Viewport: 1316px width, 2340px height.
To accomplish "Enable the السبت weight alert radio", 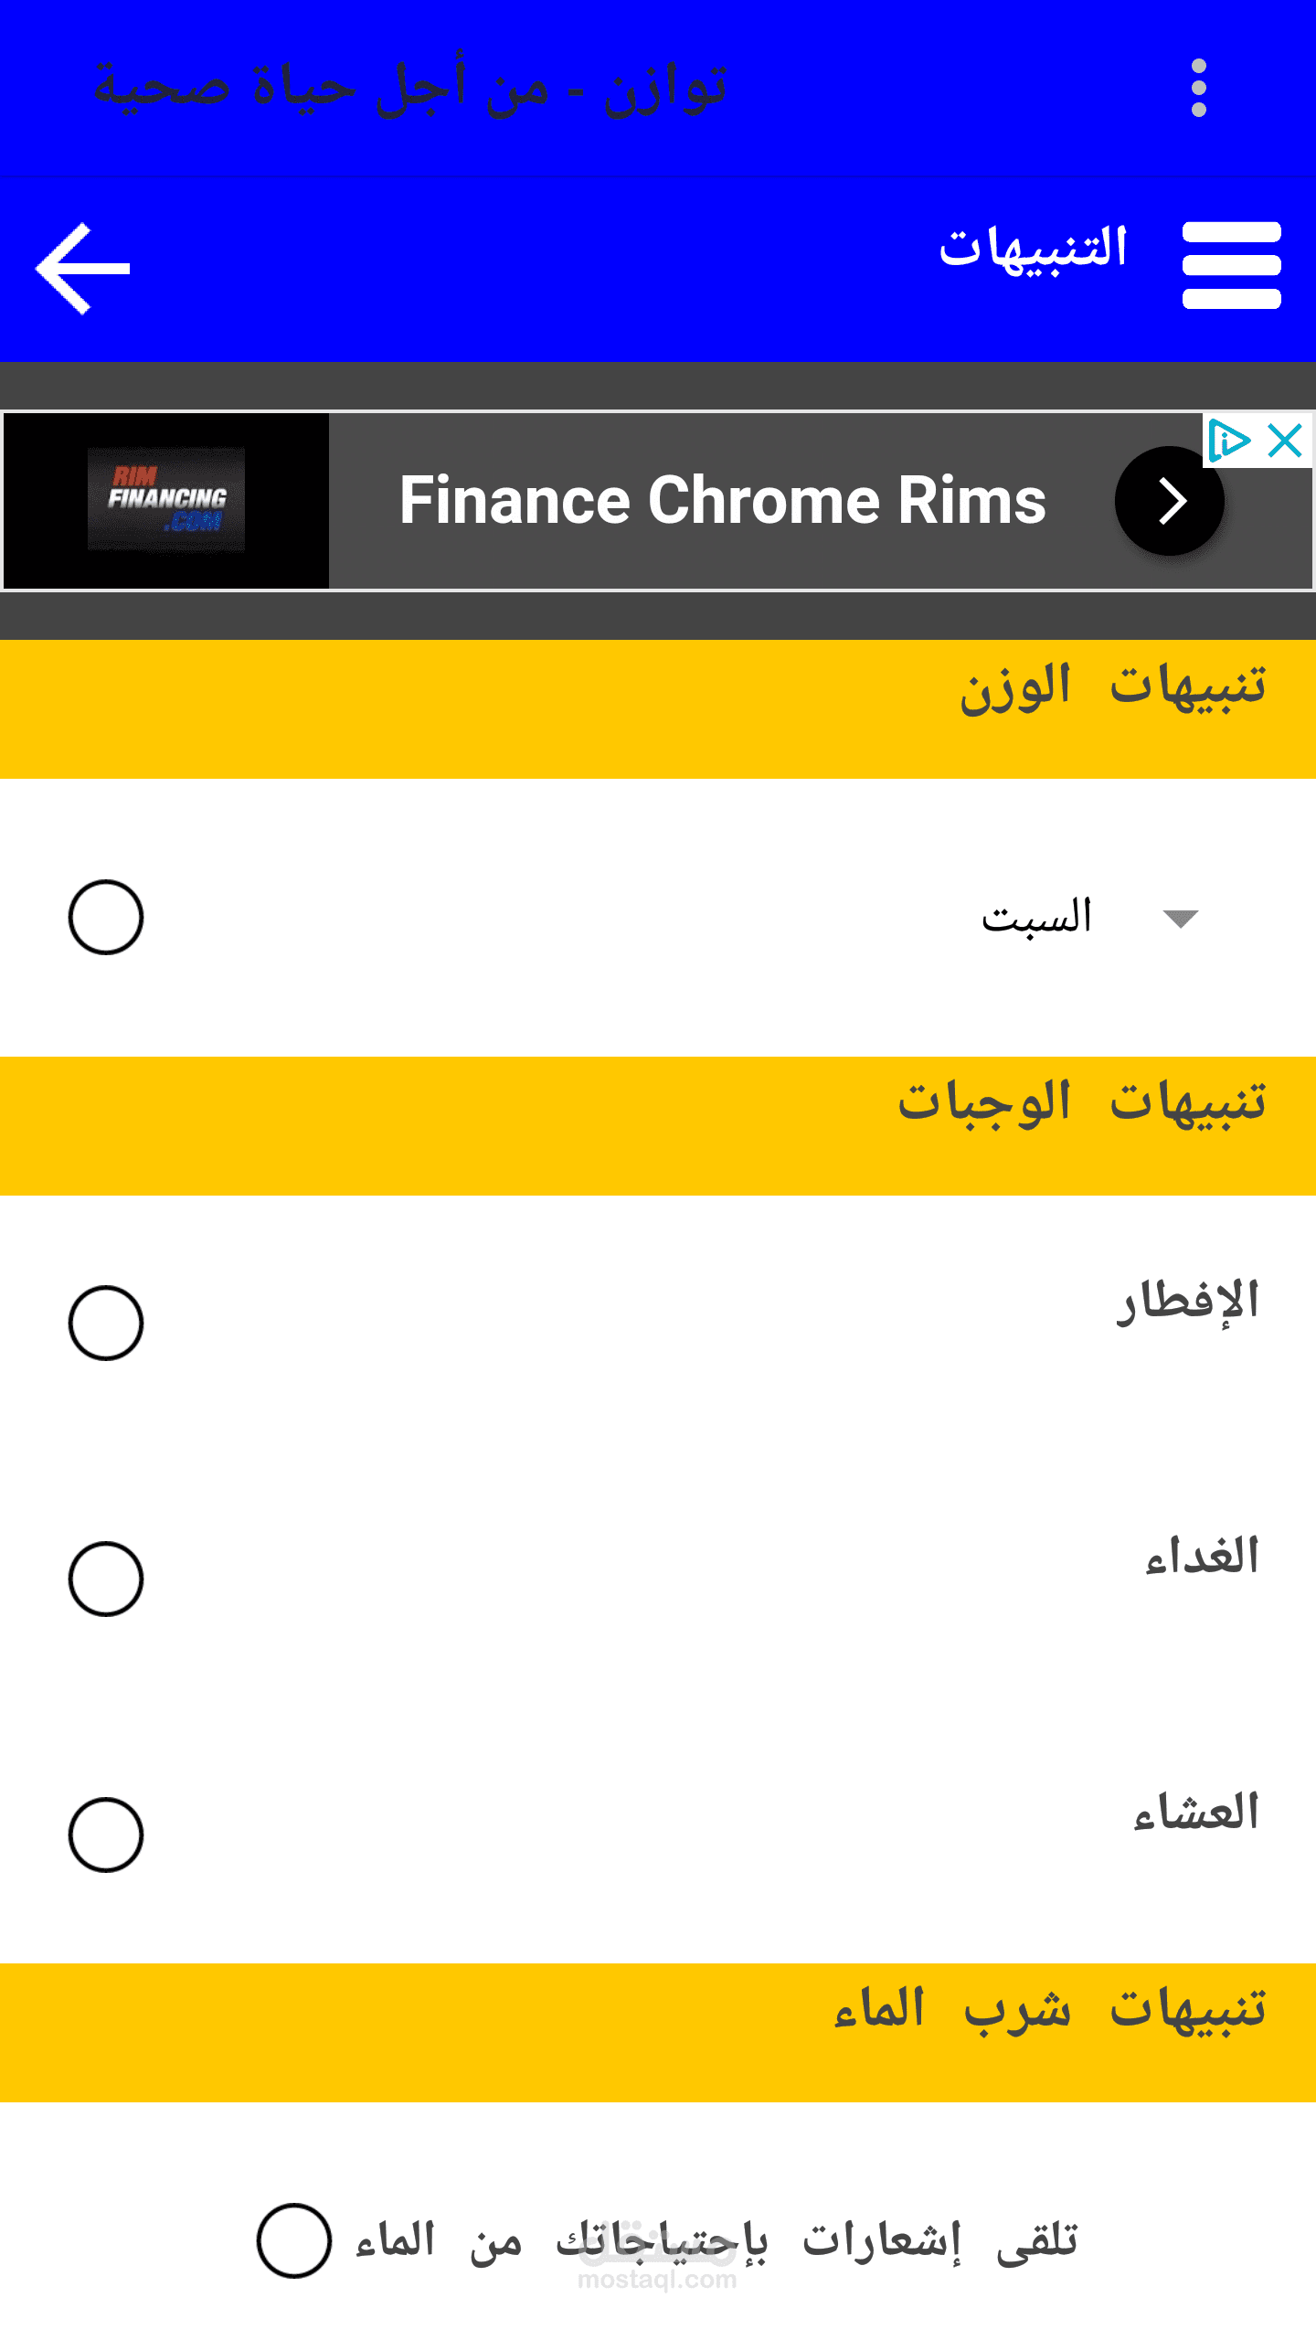I will tap(106, 918).
